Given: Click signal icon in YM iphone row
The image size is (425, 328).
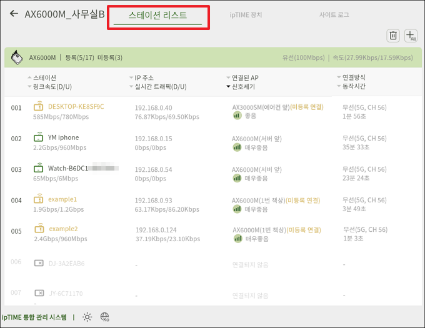Looking at the screenshot, I should pyautogui.click(x=237, y=147).
